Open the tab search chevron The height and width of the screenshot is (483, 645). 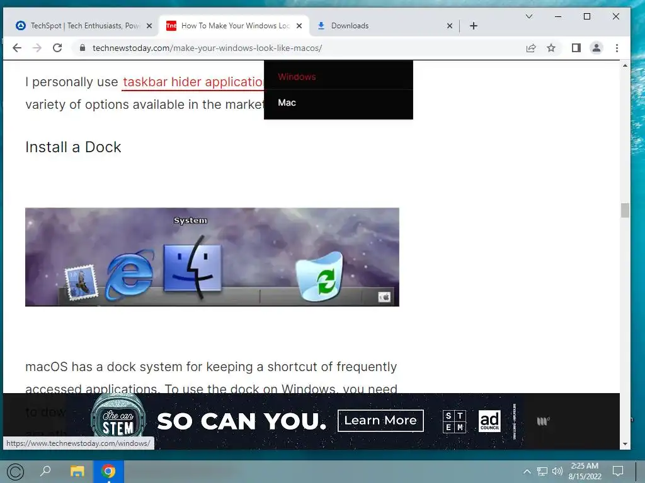(529, 16)
